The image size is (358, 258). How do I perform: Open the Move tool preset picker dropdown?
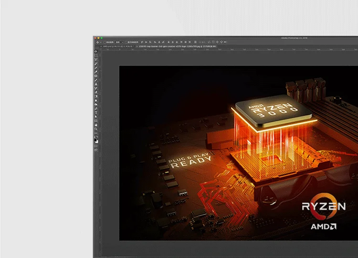click(x=101, y=42)
